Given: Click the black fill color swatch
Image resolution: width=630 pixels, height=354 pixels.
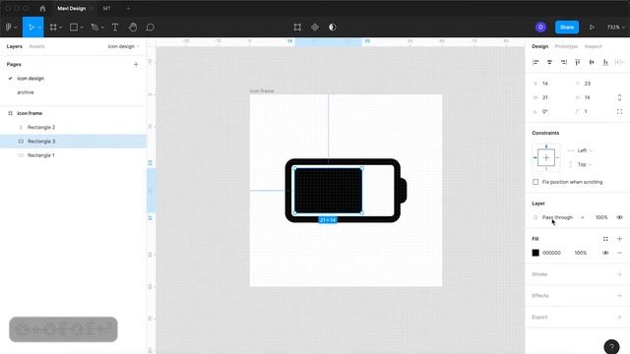Looking at the screenshot, I should (535, 253).
